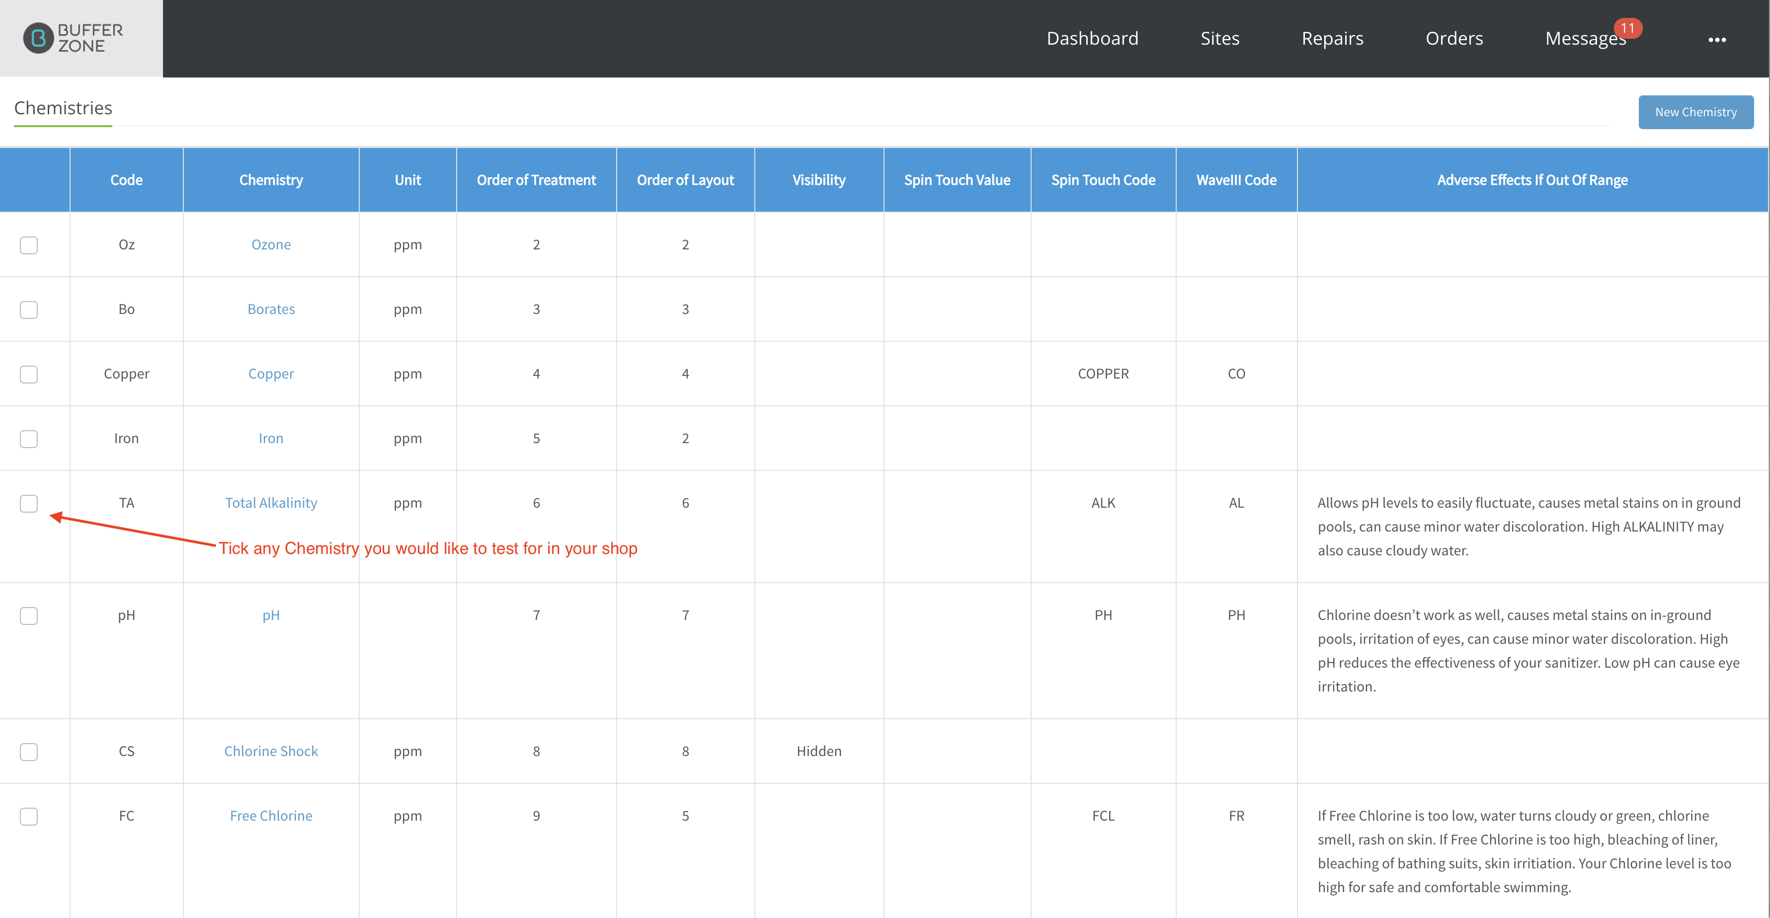Click the CS code cell
Viewport: 1770px width, 918px height.
coord(126,751)
